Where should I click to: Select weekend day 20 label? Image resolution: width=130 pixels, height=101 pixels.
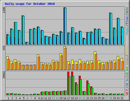80,98
